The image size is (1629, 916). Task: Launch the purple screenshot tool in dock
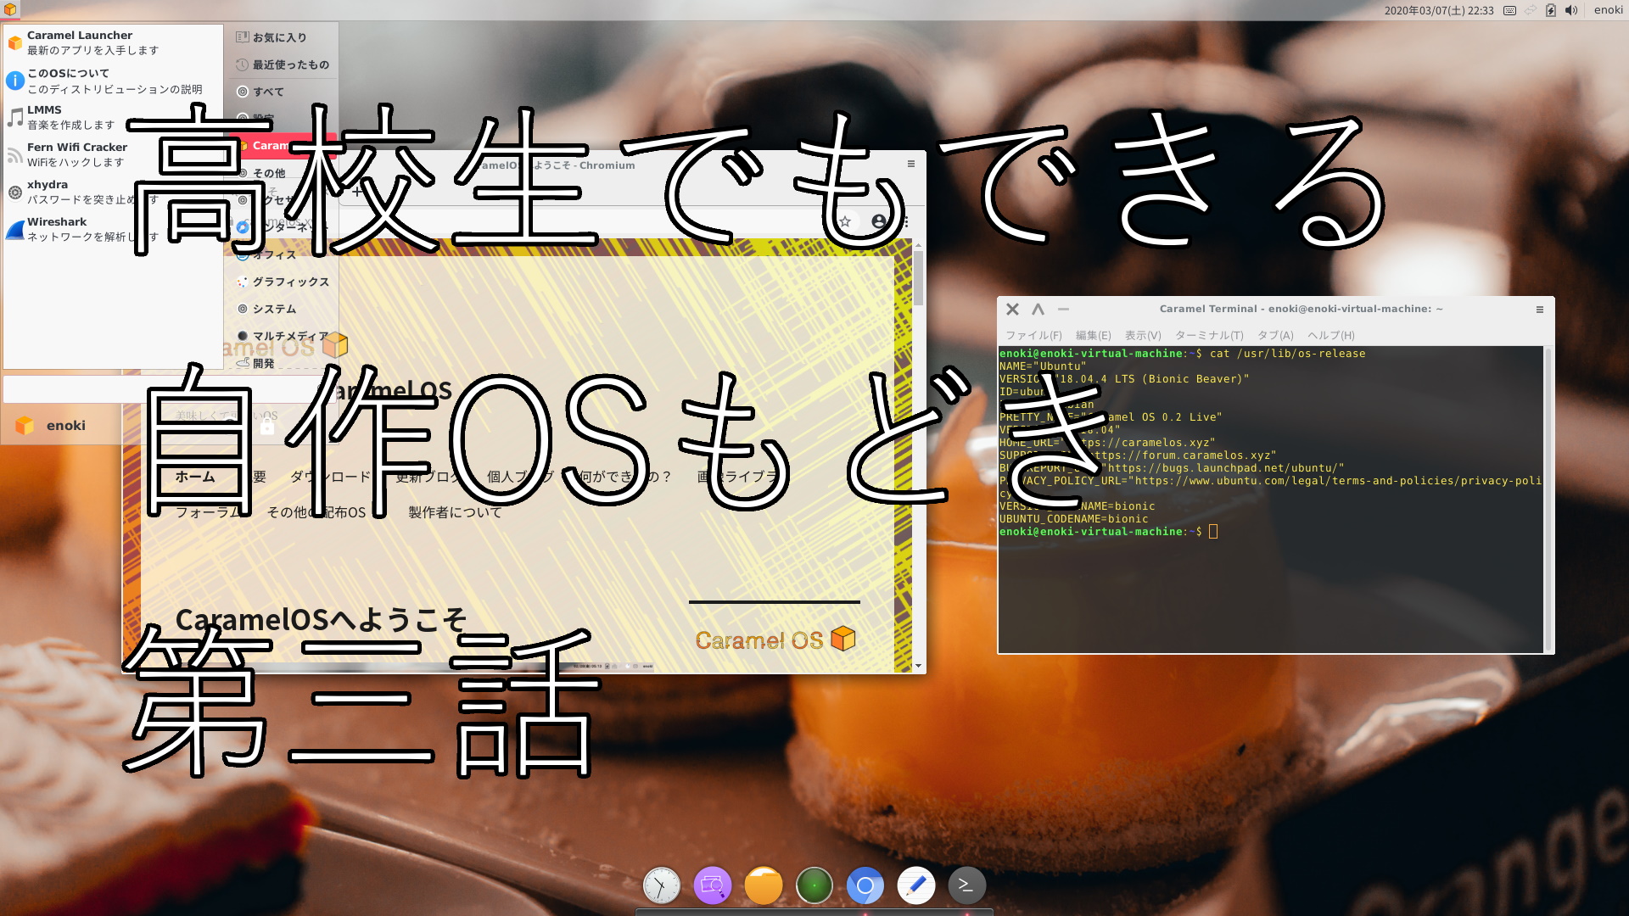[x=713, y=886]
